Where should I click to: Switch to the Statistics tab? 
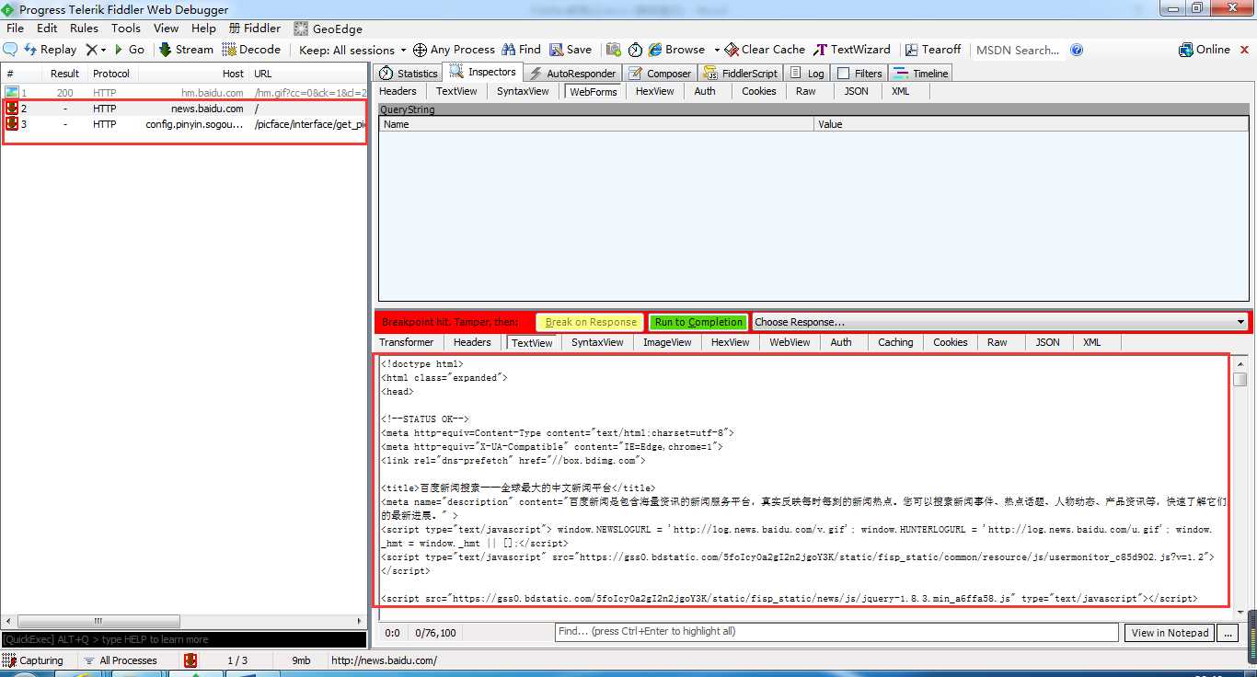click(409, 74)
